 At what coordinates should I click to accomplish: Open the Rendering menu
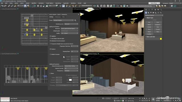pos(58,3)
